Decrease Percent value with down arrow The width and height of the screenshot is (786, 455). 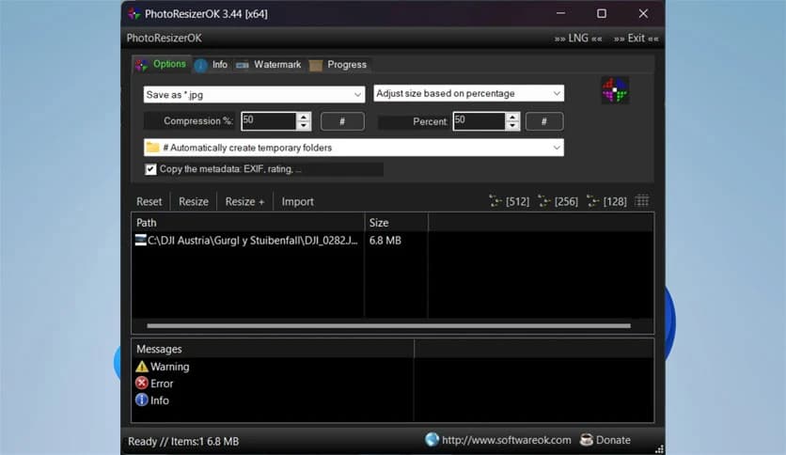[511, 125]
